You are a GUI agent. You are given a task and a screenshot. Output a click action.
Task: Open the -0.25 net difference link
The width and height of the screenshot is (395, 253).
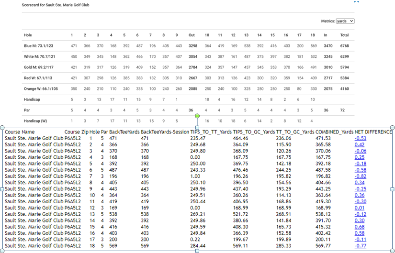[360, 189]
